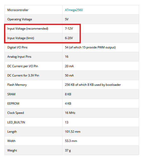The image size is (141, 161).
Task: Click the EEPROM label
Action: [x=13, y=104]
